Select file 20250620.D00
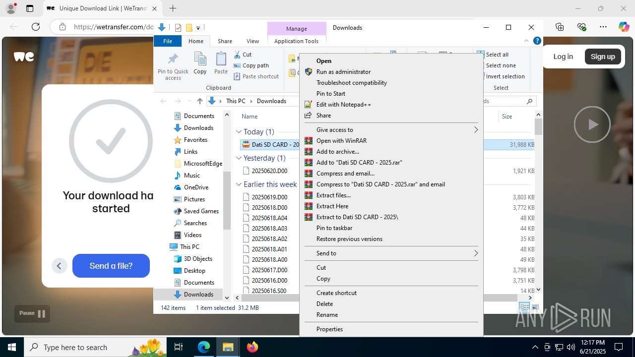This screenshot has width=635, height=357. click(x=269, y=171)
